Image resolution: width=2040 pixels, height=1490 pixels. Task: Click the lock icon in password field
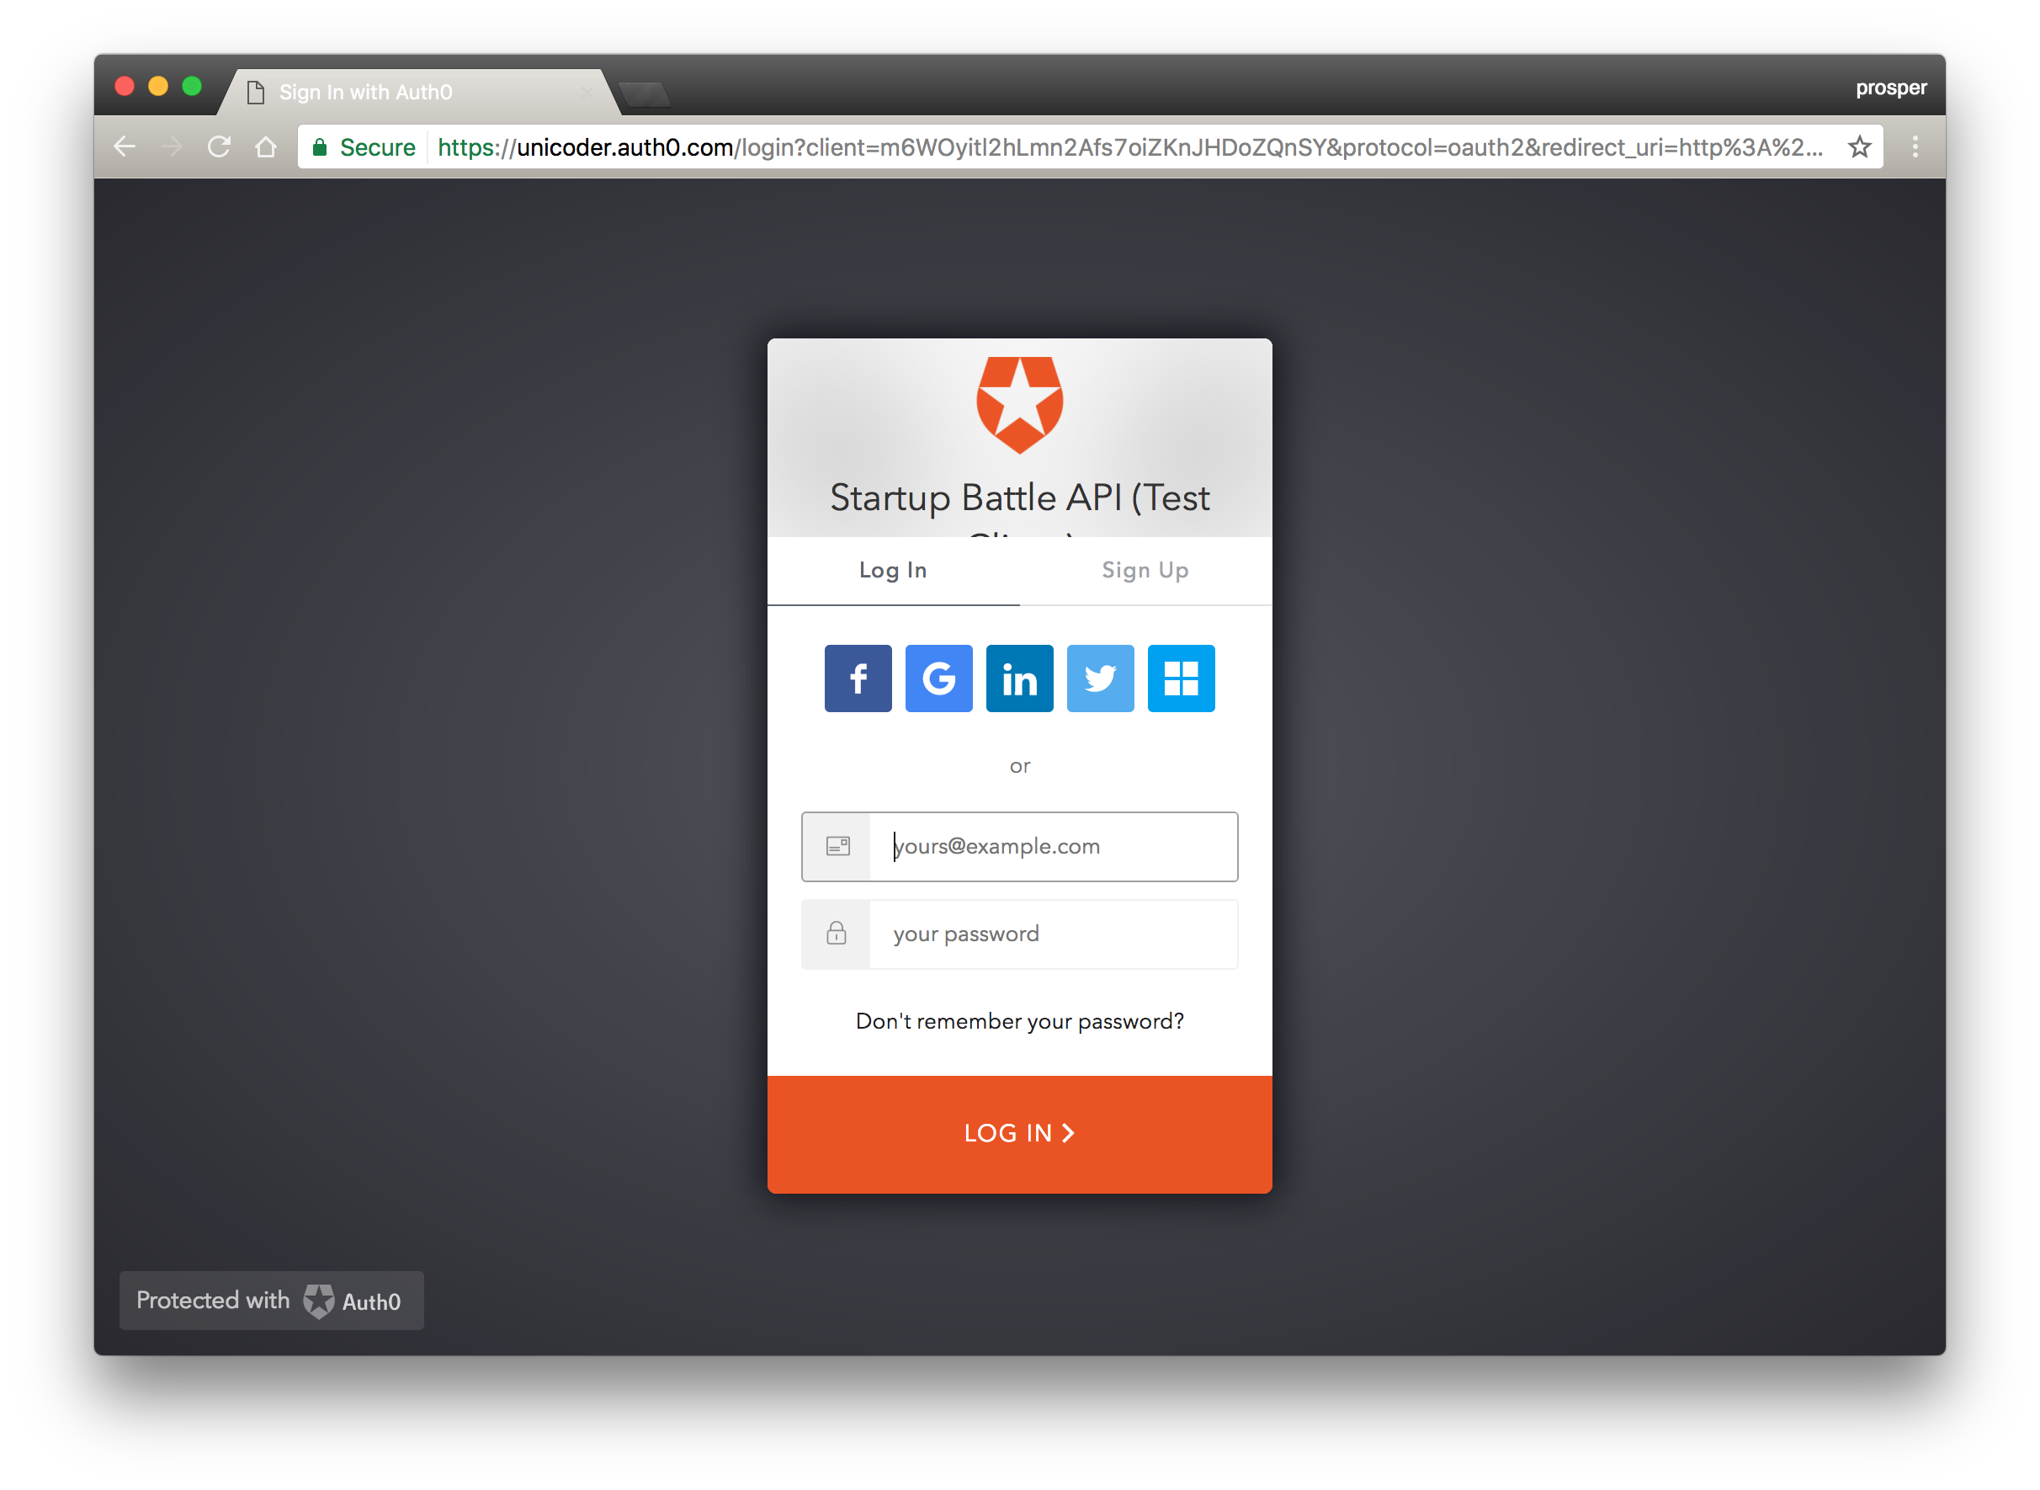pos(835,934)
